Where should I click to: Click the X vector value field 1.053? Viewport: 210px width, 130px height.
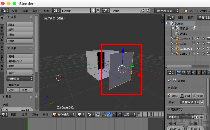[17, 109]
